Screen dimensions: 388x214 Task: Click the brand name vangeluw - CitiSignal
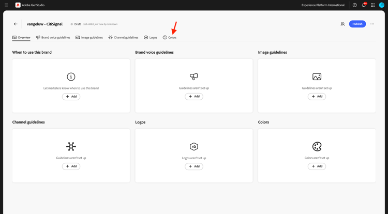(x=44, y=24)
